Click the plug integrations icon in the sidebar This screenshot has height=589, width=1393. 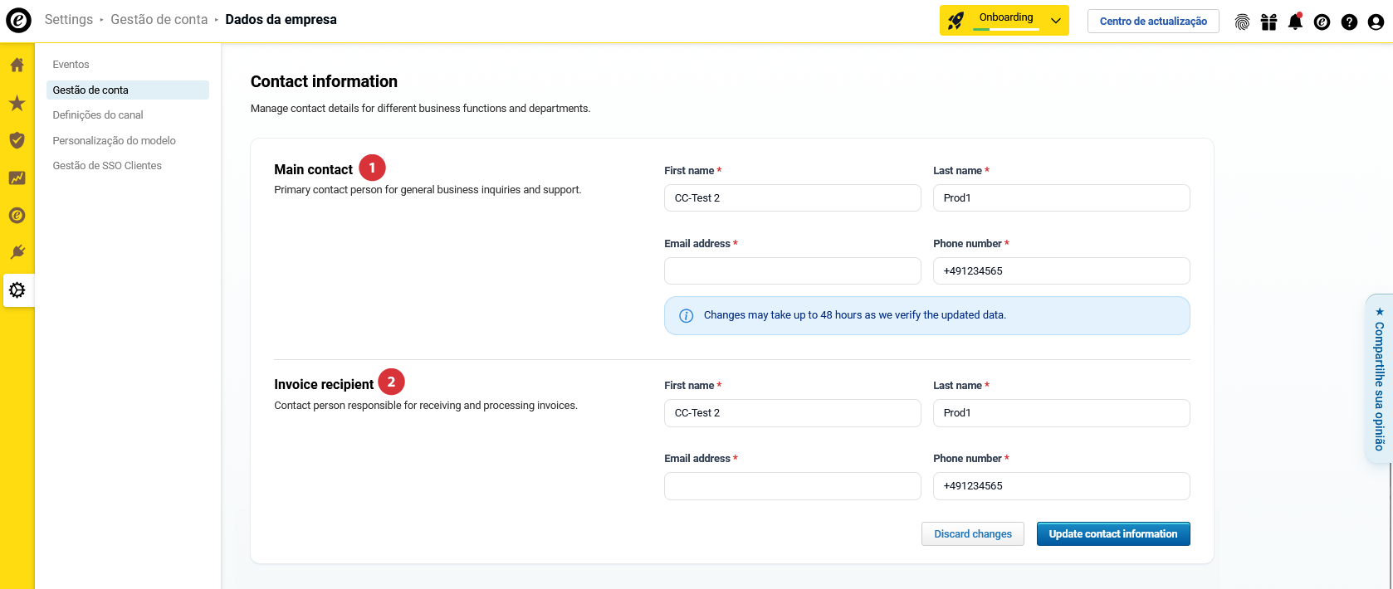[17, 252]
